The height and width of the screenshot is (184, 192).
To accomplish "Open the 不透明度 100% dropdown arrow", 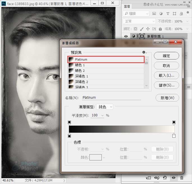I will tap(187, 21).
